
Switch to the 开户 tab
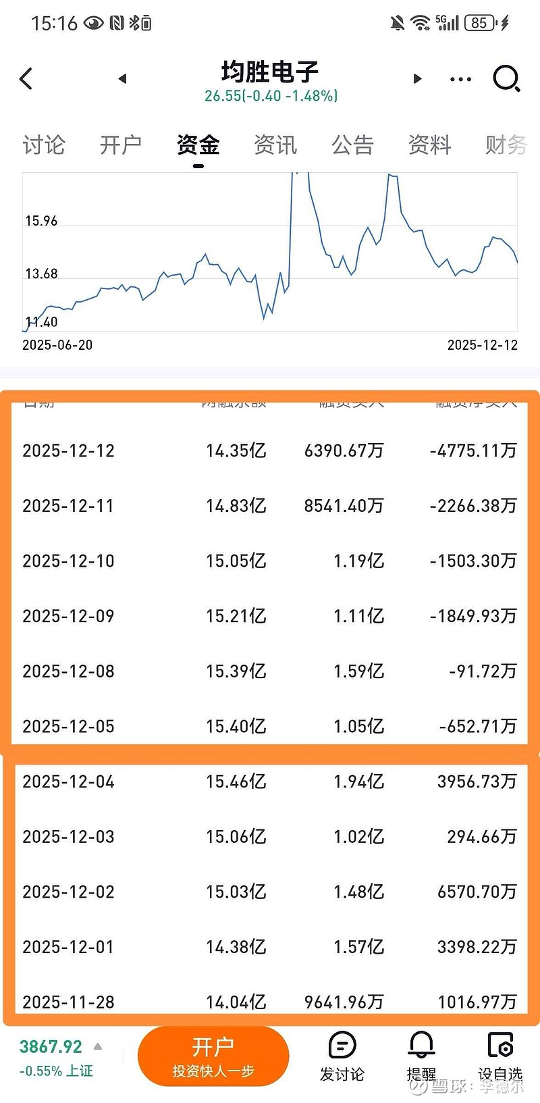[x=121, y=145]
